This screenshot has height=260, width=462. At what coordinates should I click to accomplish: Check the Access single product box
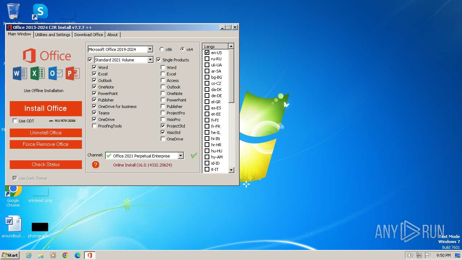163,81
